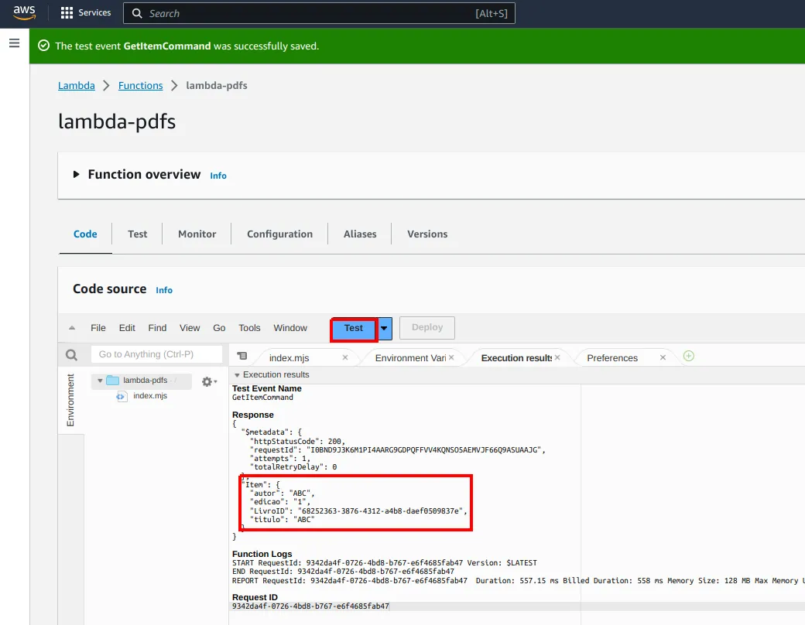Screen dimensions: 805x625
Task: Add a new editor tab
Action: tap(688, 356)
